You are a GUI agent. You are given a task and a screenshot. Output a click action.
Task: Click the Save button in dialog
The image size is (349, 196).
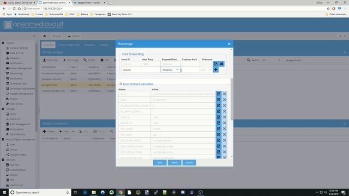[x=160, y=162]
